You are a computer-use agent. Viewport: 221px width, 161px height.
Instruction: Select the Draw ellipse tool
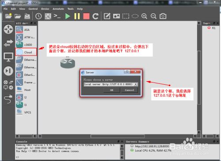(135, 16)
